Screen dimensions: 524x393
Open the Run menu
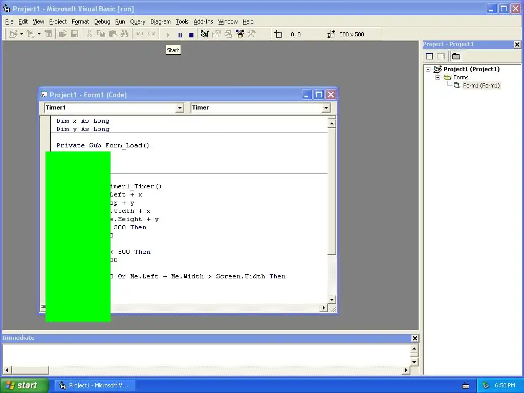[120, 21]
